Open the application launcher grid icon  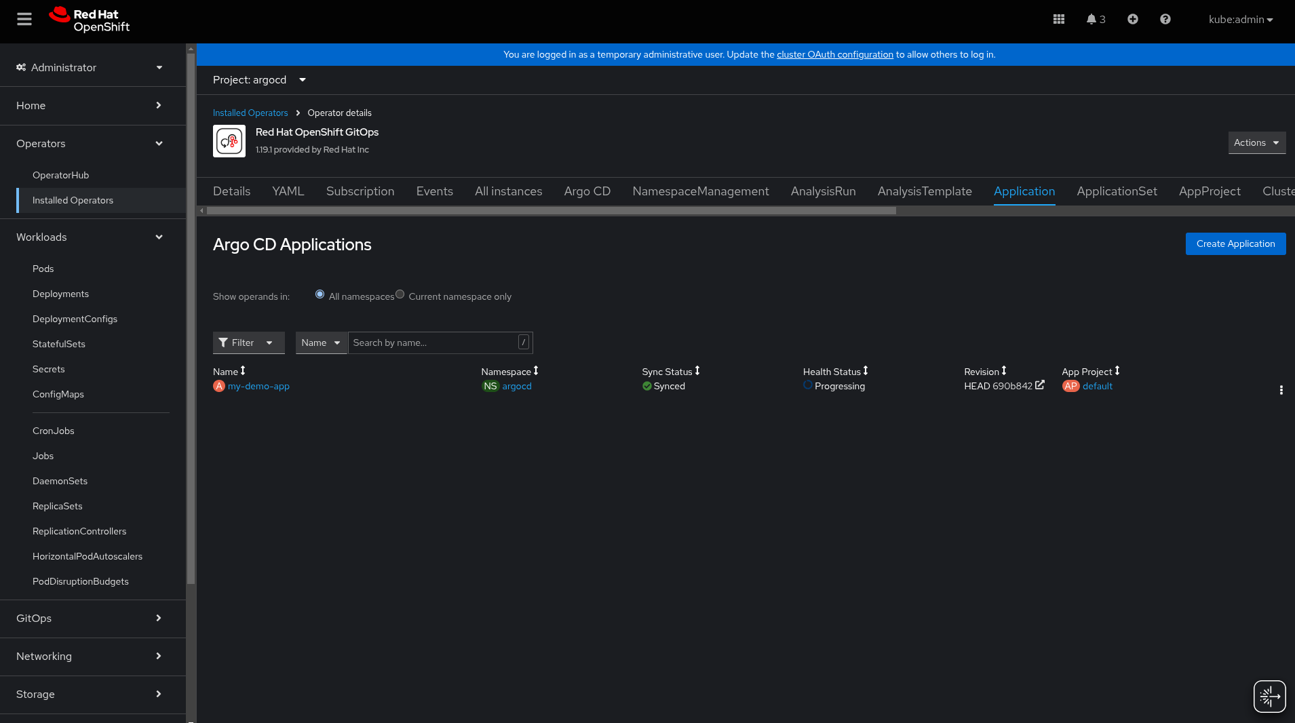(1058, 19)
